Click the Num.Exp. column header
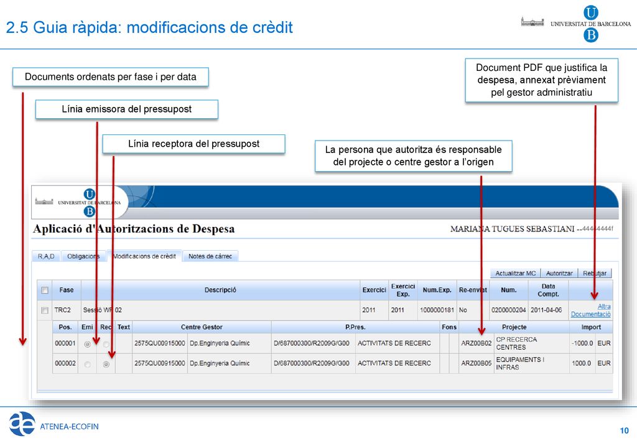The image size is (637, 441). click(437, 290)
